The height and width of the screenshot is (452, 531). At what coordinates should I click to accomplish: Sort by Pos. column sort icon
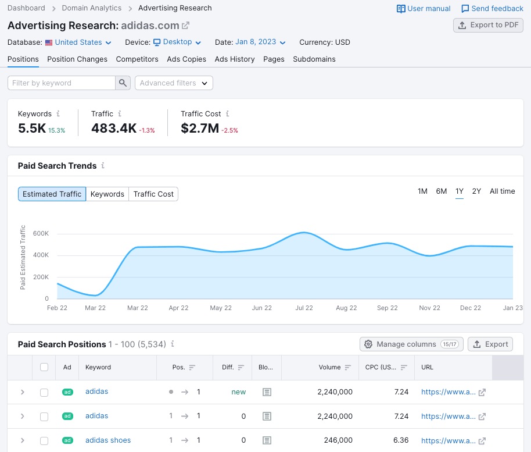[x=192, y=367]
